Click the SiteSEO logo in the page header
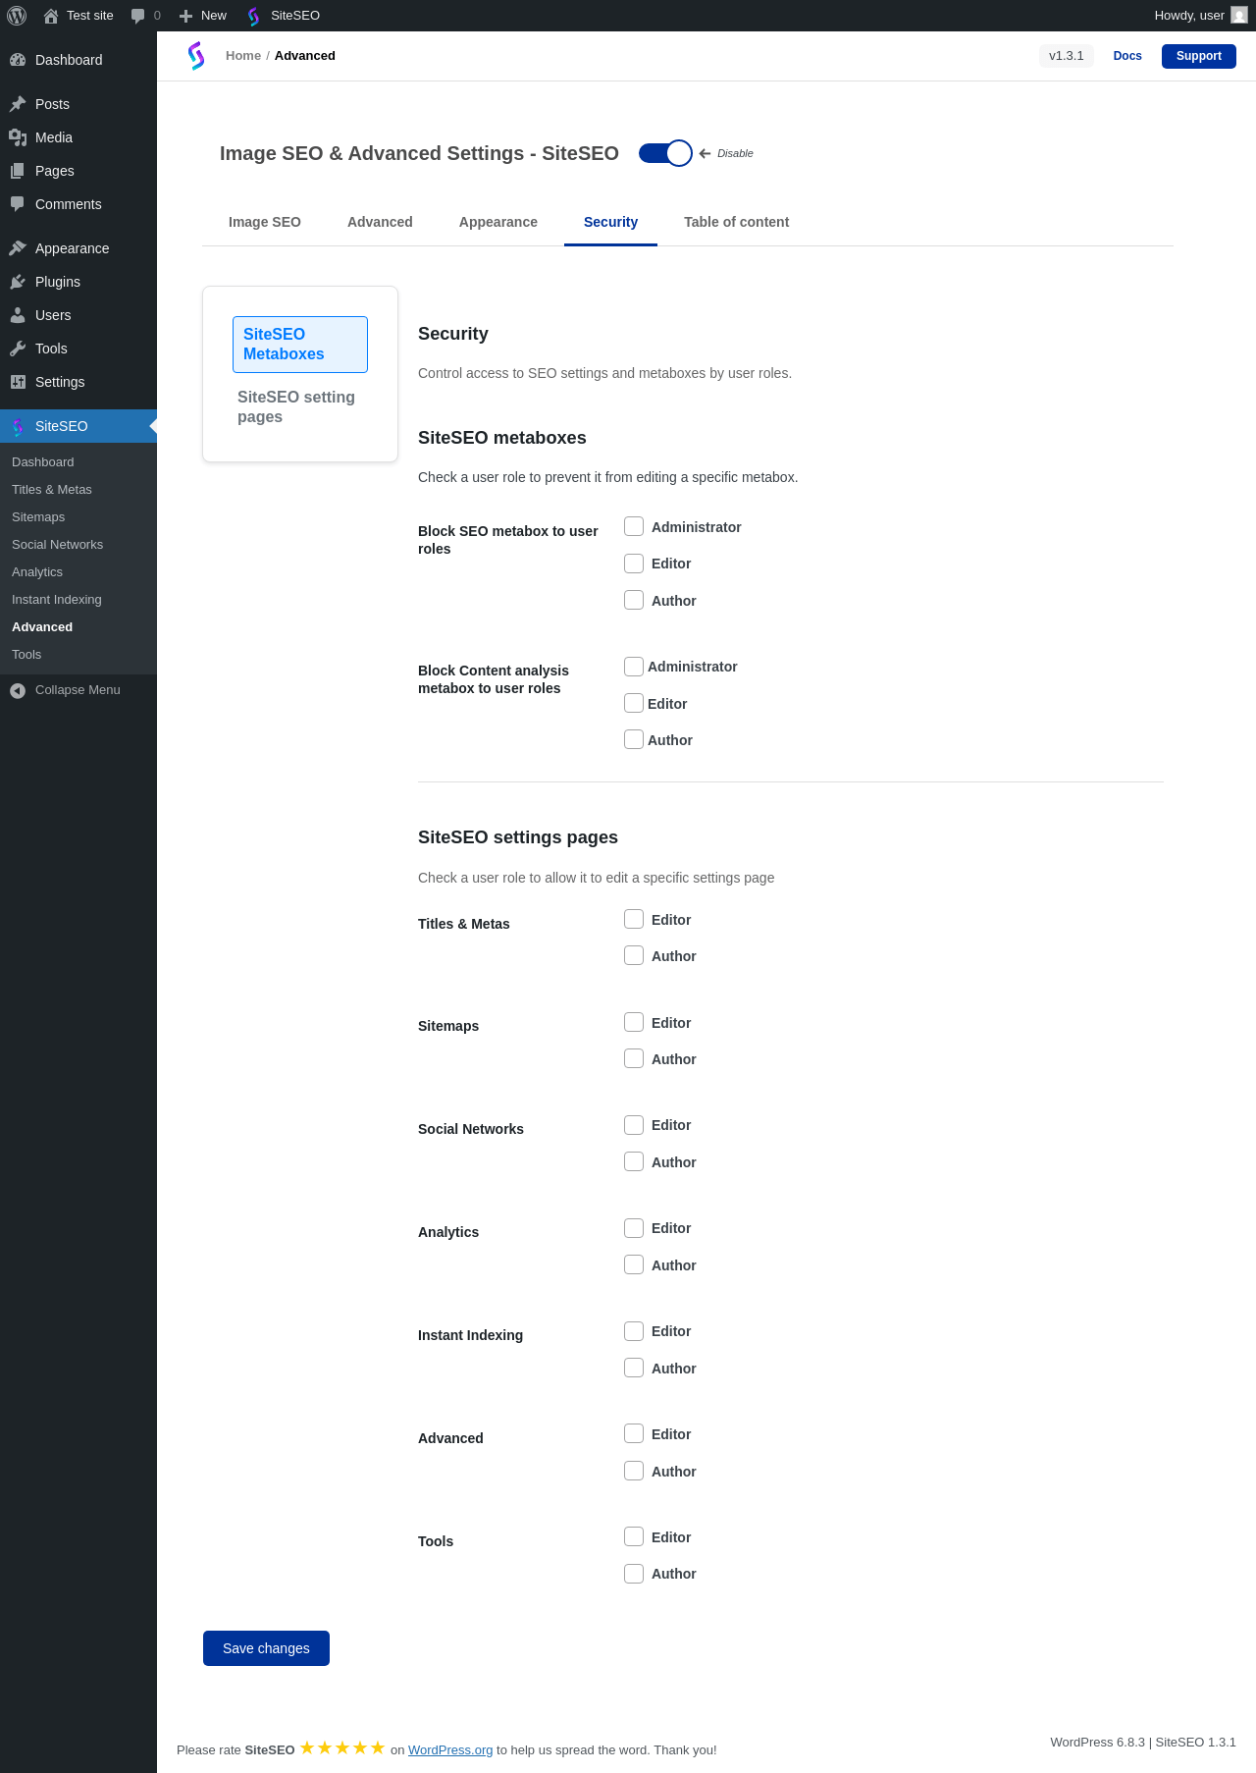The image size is (1256, 1773). [196, 56]
